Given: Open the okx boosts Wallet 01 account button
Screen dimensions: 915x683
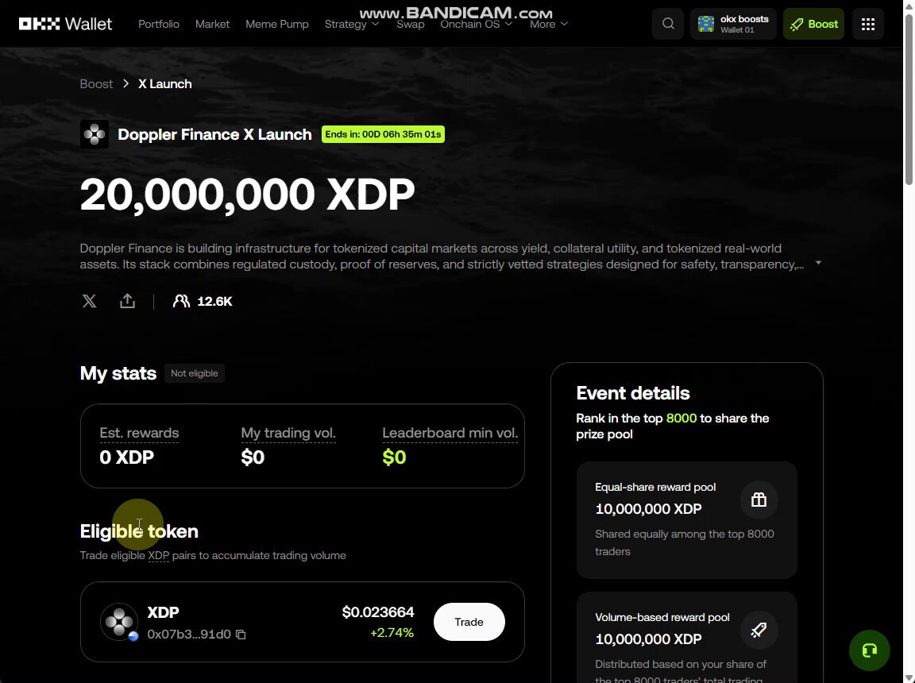Looking at the screenshot, I should (733, 24).
